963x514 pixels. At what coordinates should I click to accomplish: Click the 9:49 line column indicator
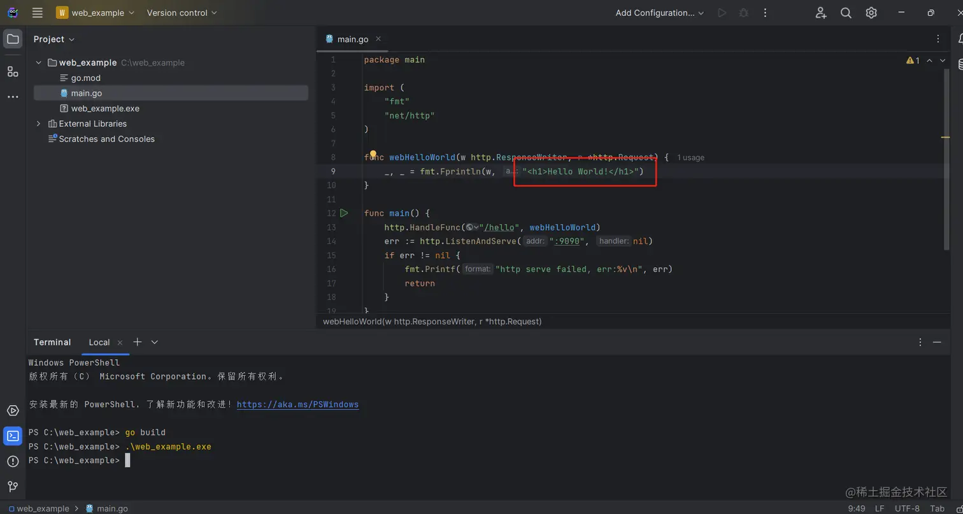(857, 508)
